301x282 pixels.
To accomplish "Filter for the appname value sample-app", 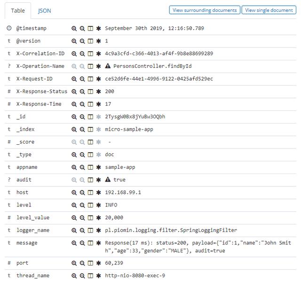I will [x=74, y=167].
